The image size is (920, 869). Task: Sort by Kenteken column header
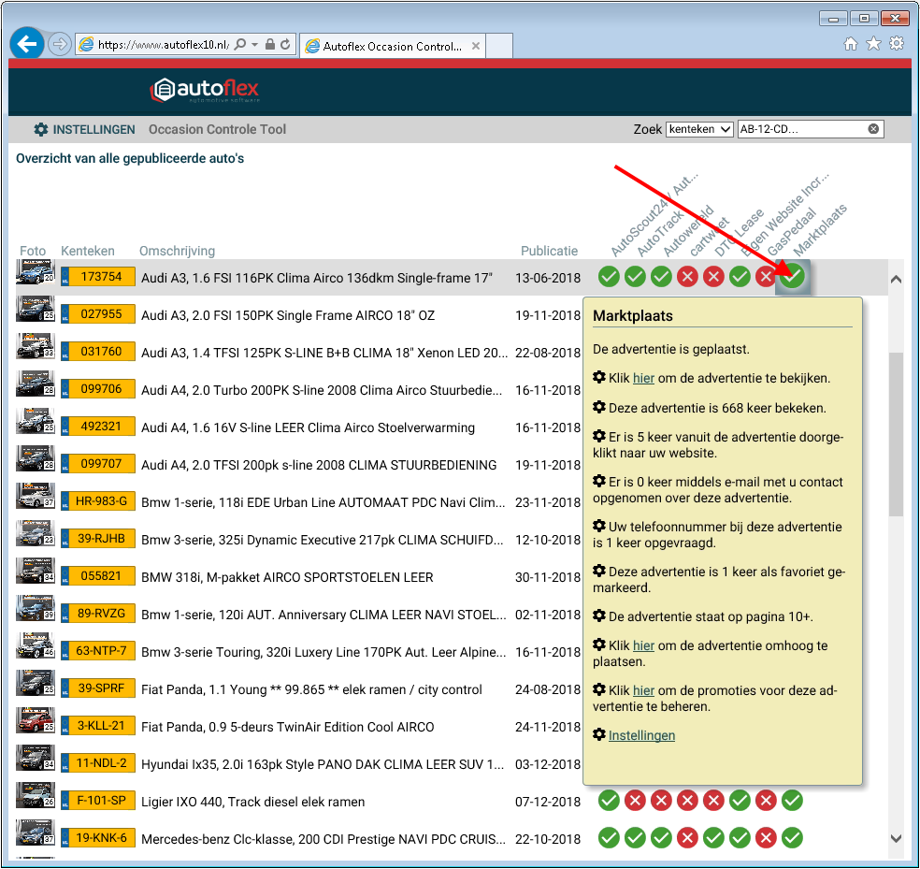coord(88,251)
